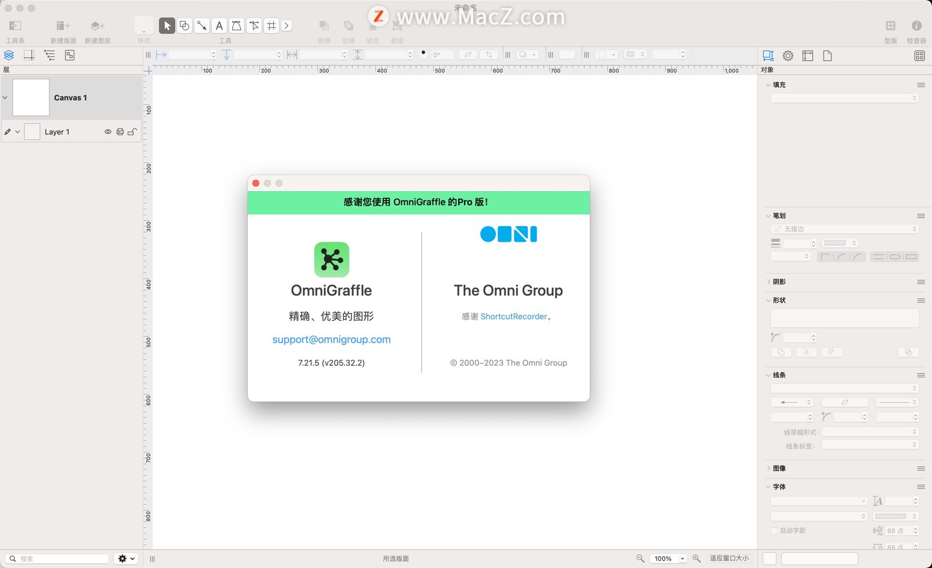This screenshot has height=568, width=932.
Task: Select the arrow Selection tool
Action: [167, 26]
